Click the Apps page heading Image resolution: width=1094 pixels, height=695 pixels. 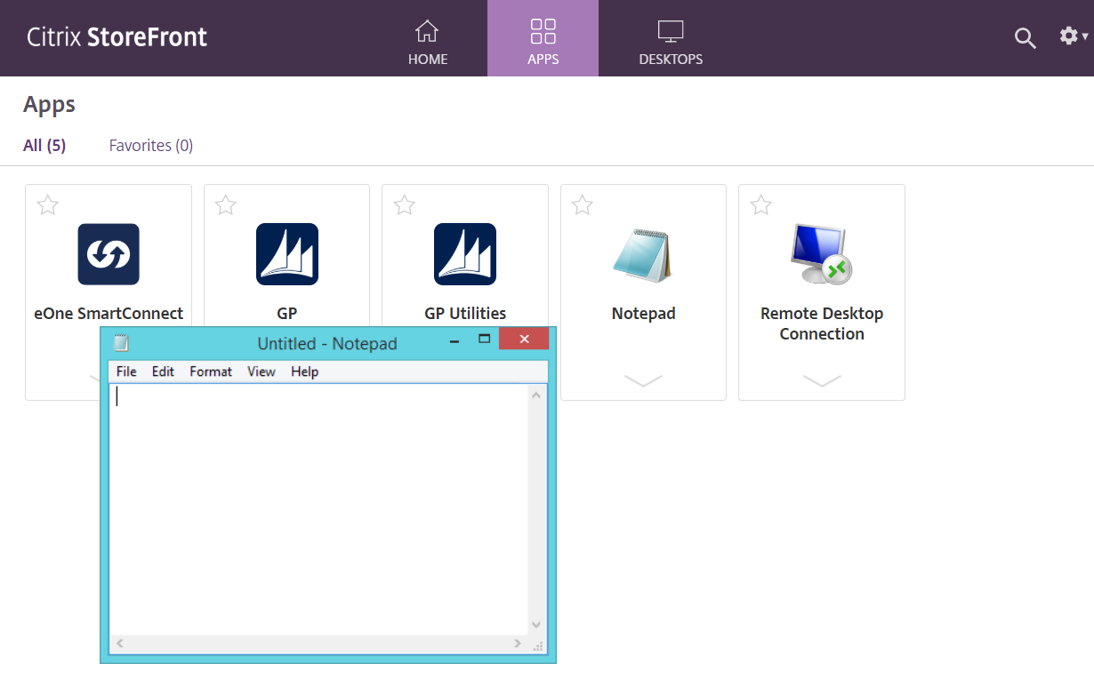click(x=49, y=105)
